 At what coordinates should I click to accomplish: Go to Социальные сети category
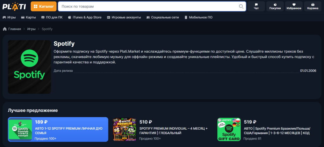click(x=163, y=17)
